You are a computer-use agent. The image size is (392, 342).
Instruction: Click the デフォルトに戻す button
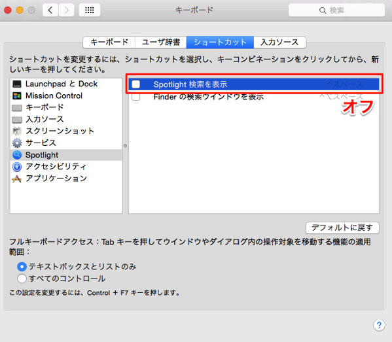coord(342,228)
